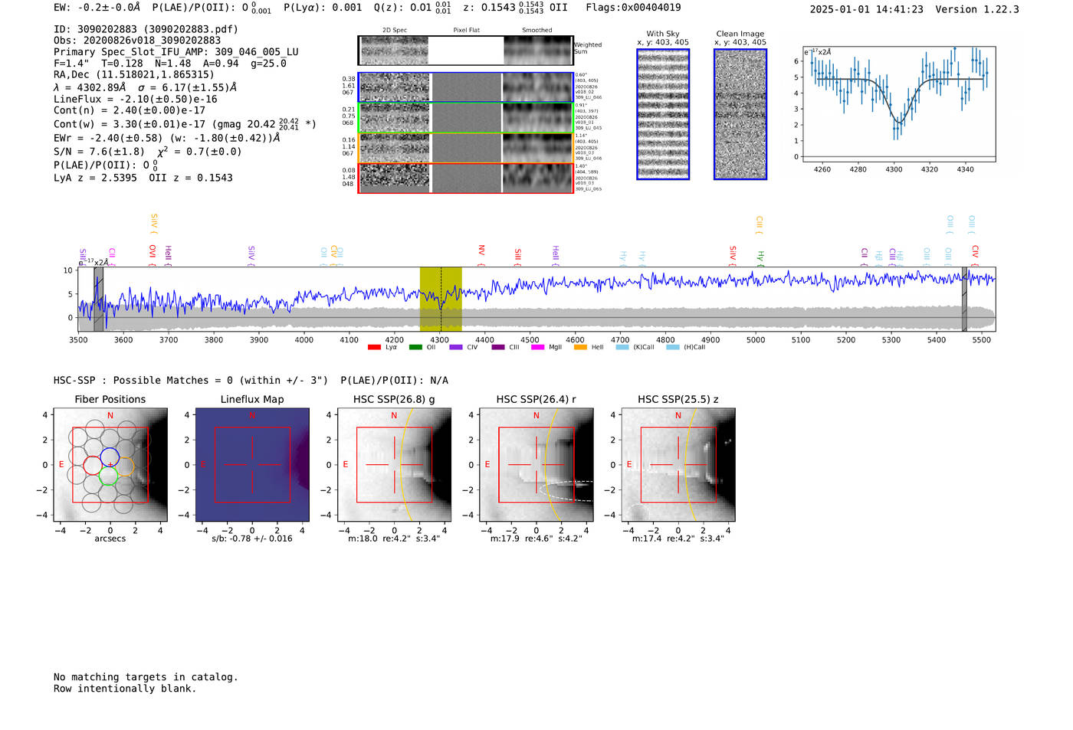Image resolution: width=1073 pixels, height=730 pixels.
Task: Click the Obs: 20200826v018_3090202883 text
Action: pos(137,41)
